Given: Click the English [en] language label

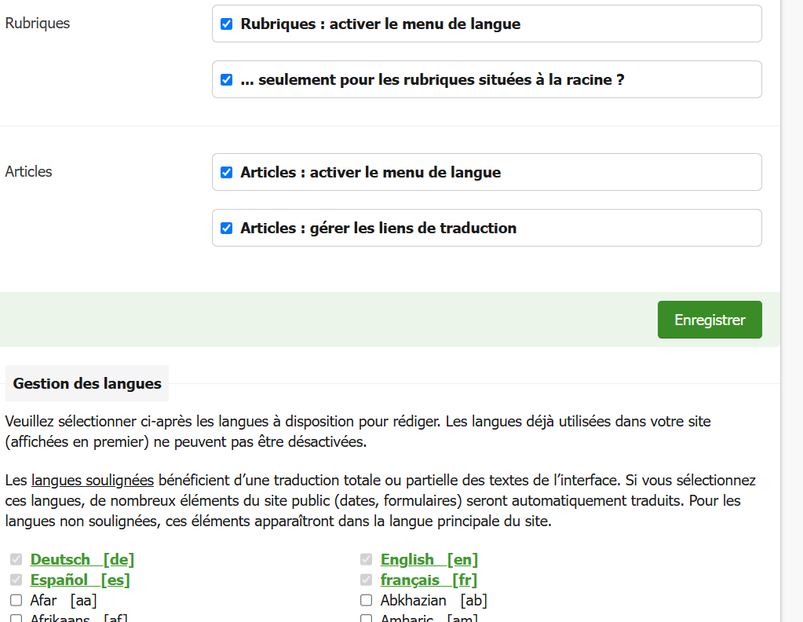Looking at the screenshot, I should pos(429,560).
